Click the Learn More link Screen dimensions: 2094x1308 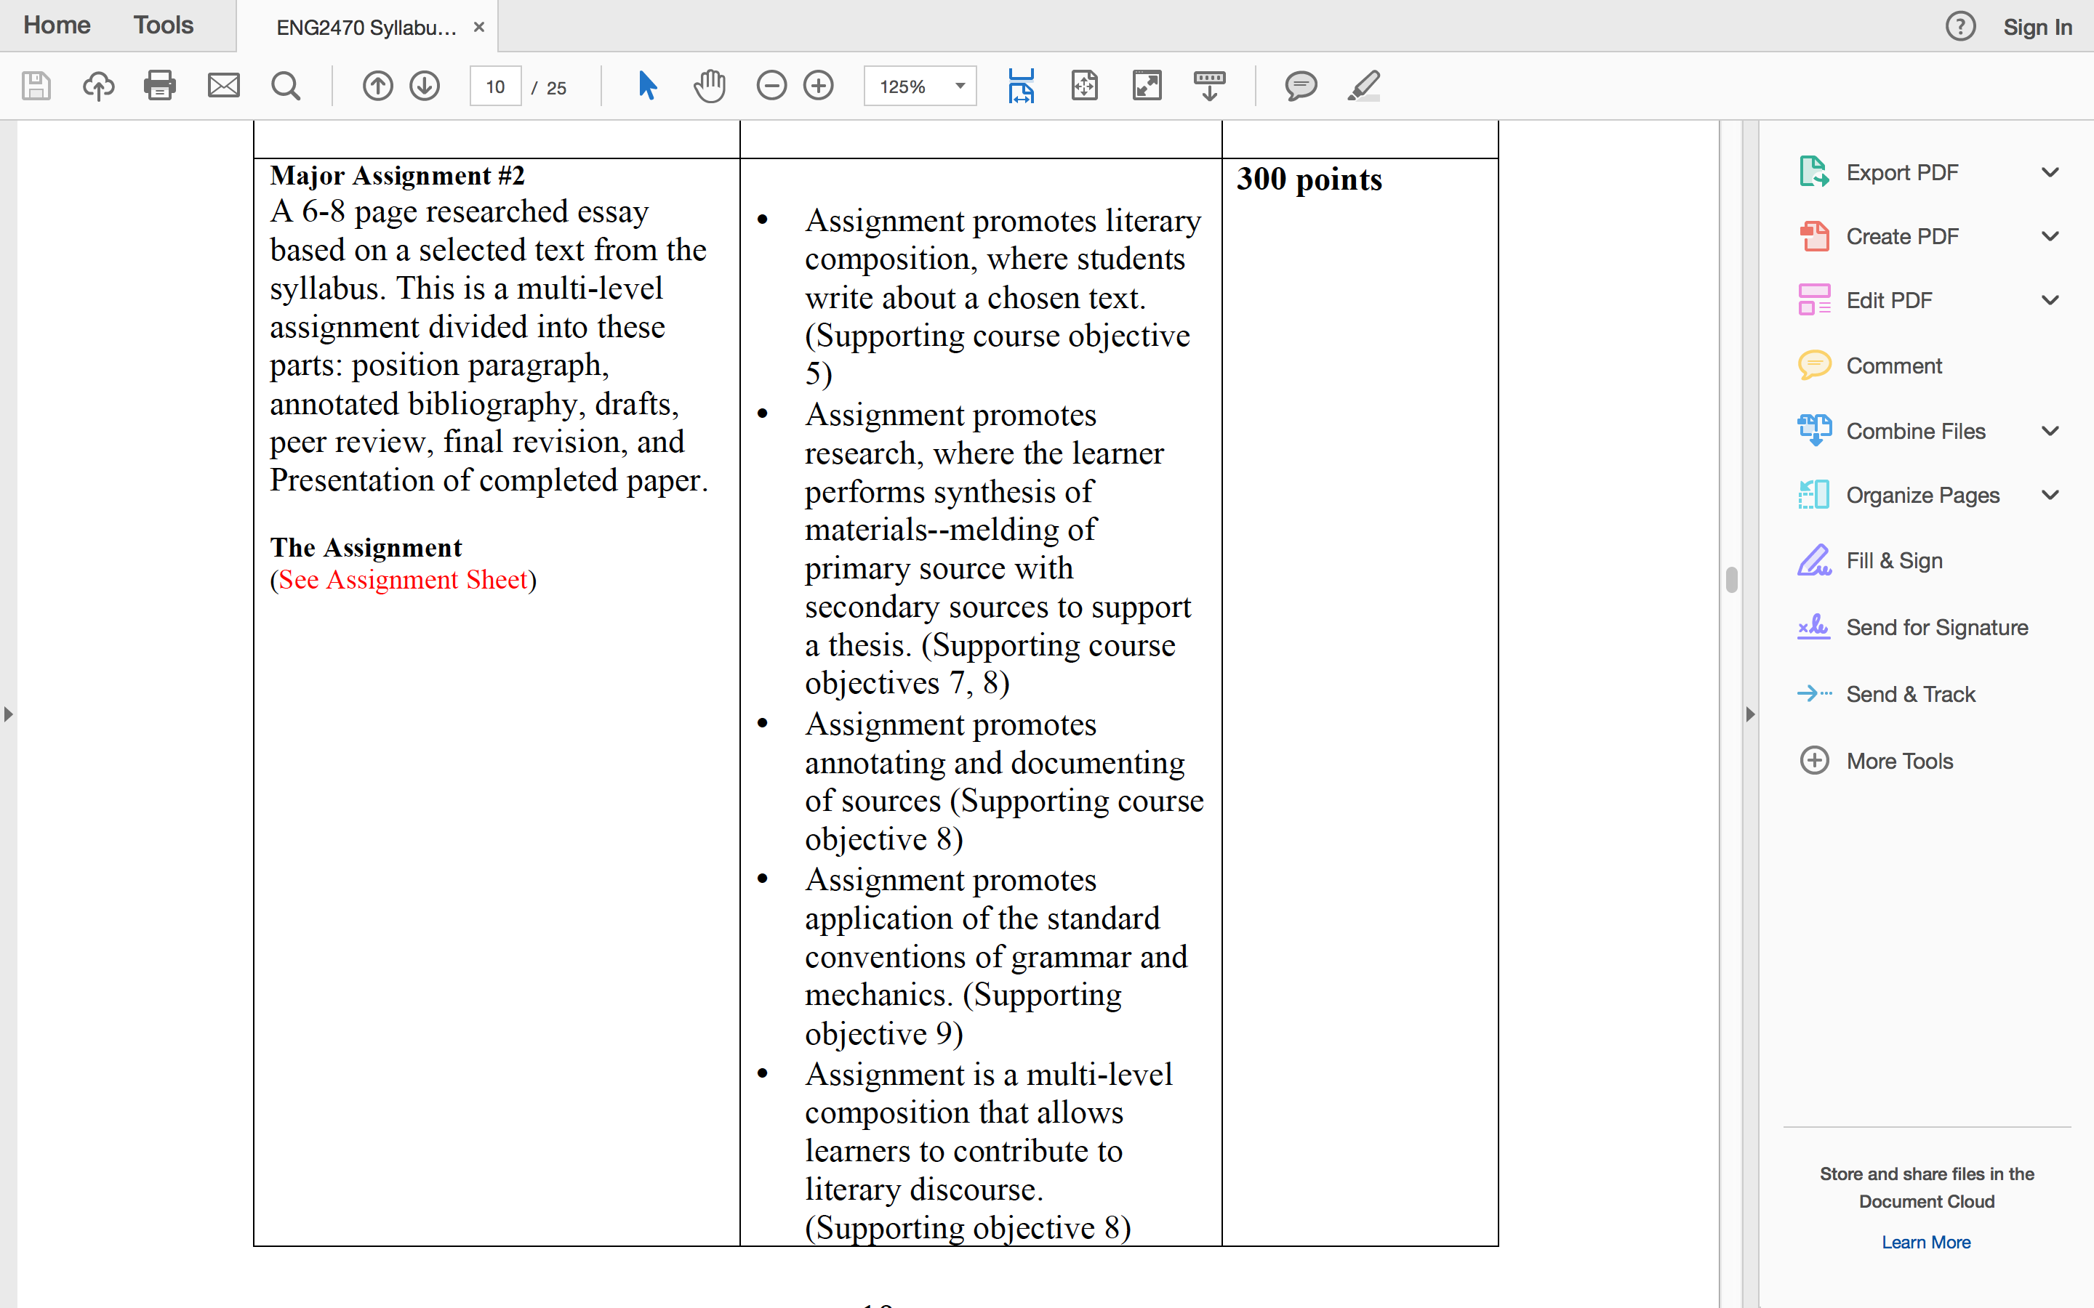(x=1926, y=1241)
